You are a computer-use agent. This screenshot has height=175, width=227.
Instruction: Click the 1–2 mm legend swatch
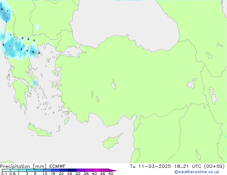(23, 170)
